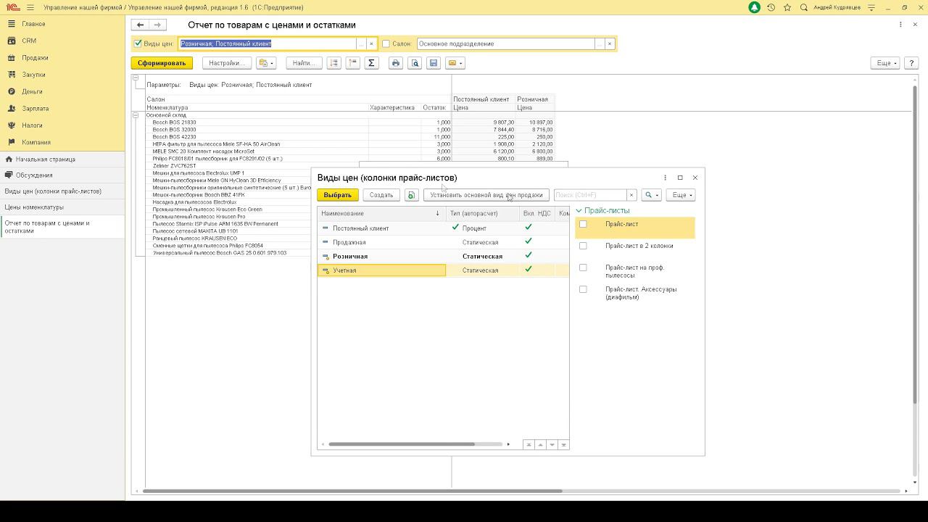Viewport: 928px width, 522px height.
Task: Open the three-dot menu of the price types dialog
Action: coord(665,178)
